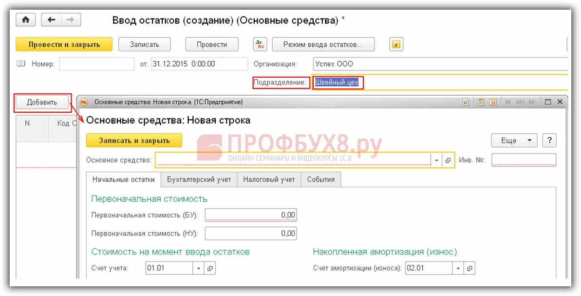Show Дт/Кт postings icon
581x296 pixels.
[x=260, y=44]
